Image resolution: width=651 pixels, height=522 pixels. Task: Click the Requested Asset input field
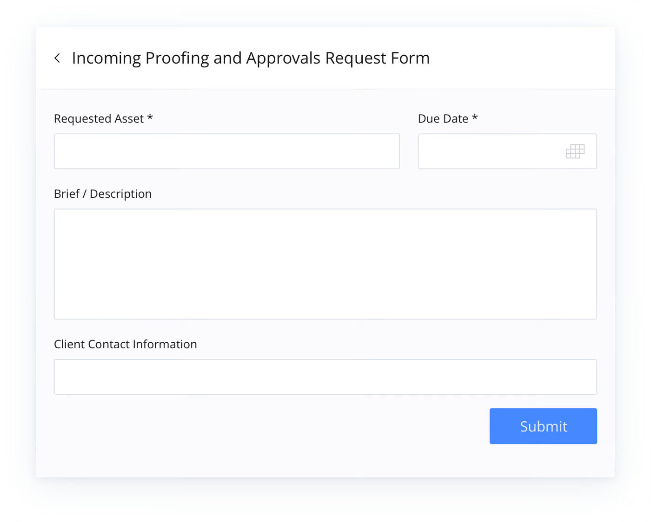coord(227,151)
